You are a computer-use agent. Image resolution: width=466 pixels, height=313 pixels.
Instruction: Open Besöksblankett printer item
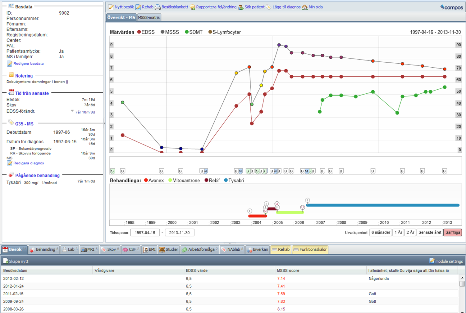point(171,7)
